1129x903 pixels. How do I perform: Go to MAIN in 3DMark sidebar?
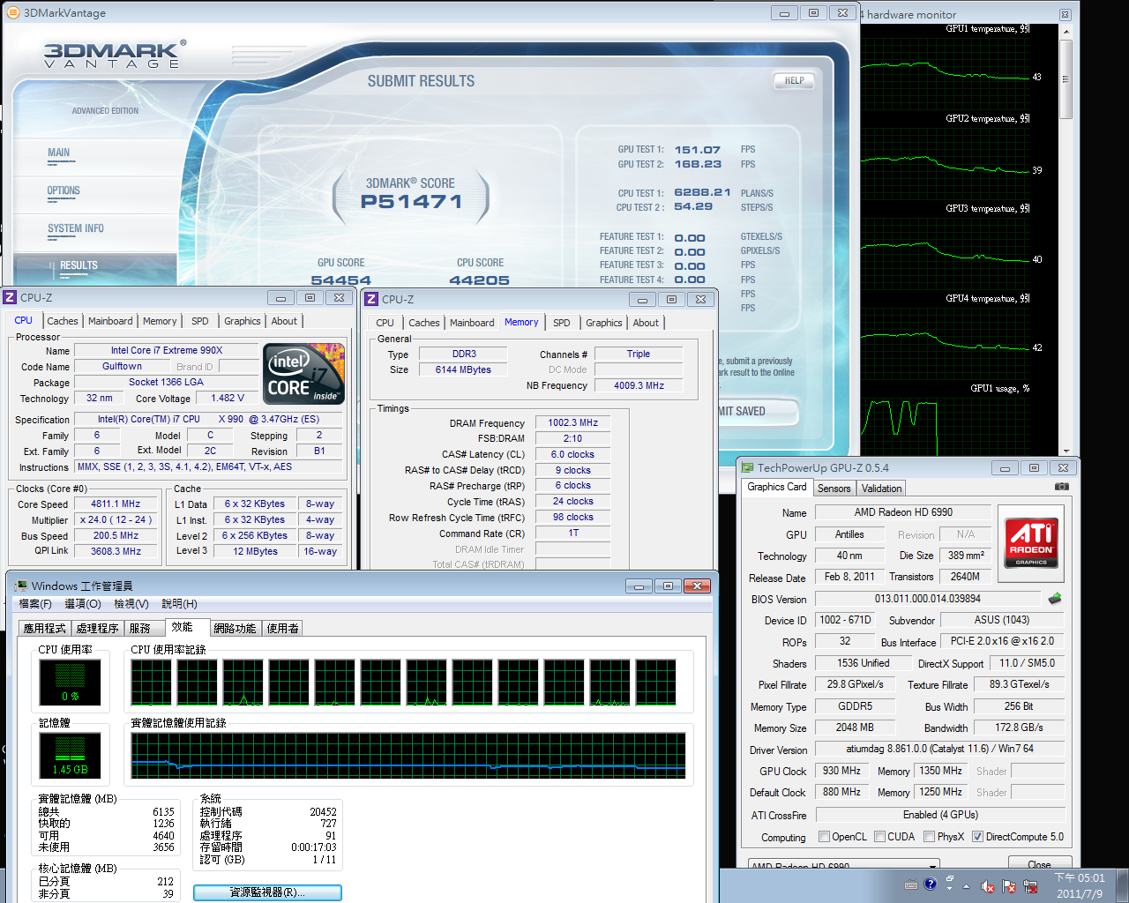[58, 153]
